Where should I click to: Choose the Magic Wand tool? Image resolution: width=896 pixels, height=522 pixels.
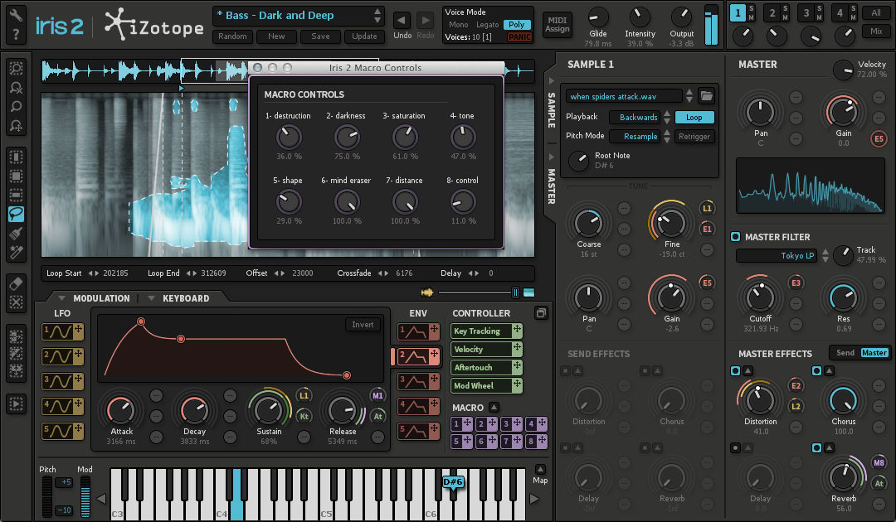(x=16, y=252)
